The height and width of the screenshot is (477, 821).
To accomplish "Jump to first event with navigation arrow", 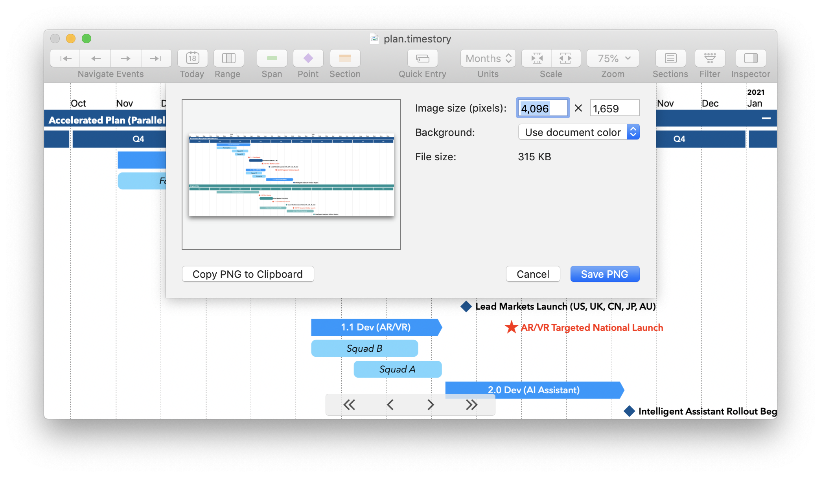I will tap(65, 58).
